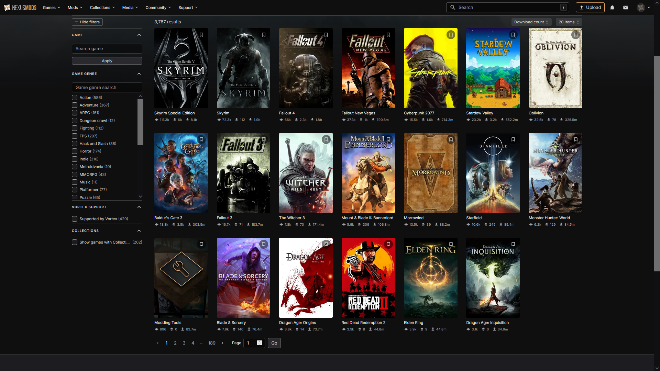This screenshot has width=660, height=371.
Task: Bookmark the Baldur's Gate 3 tile
Action: 201,139
